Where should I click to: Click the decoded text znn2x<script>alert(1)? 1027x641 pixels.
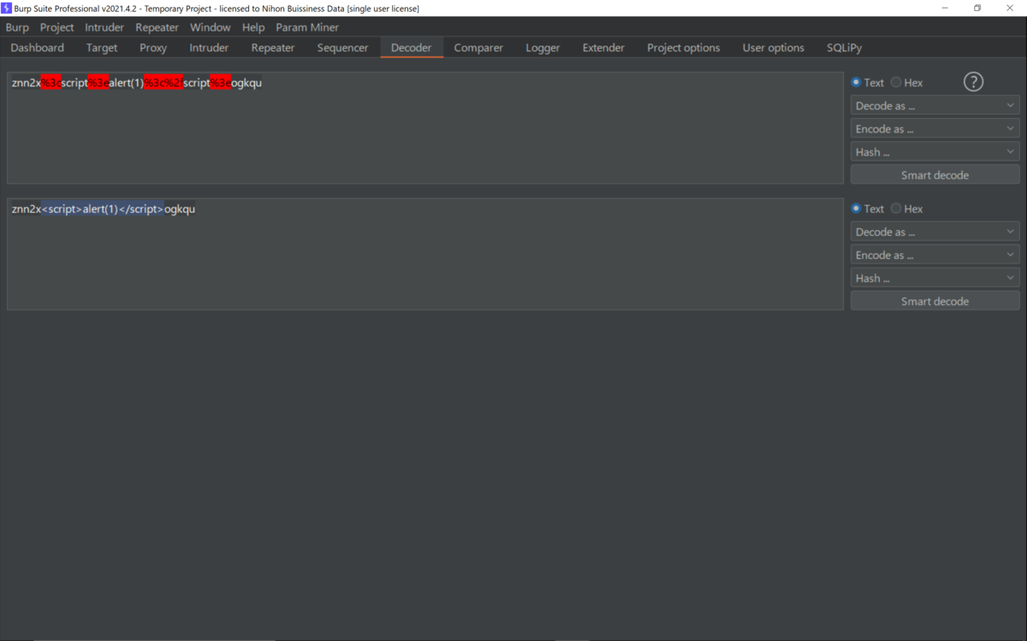click(x=104, y=209)
